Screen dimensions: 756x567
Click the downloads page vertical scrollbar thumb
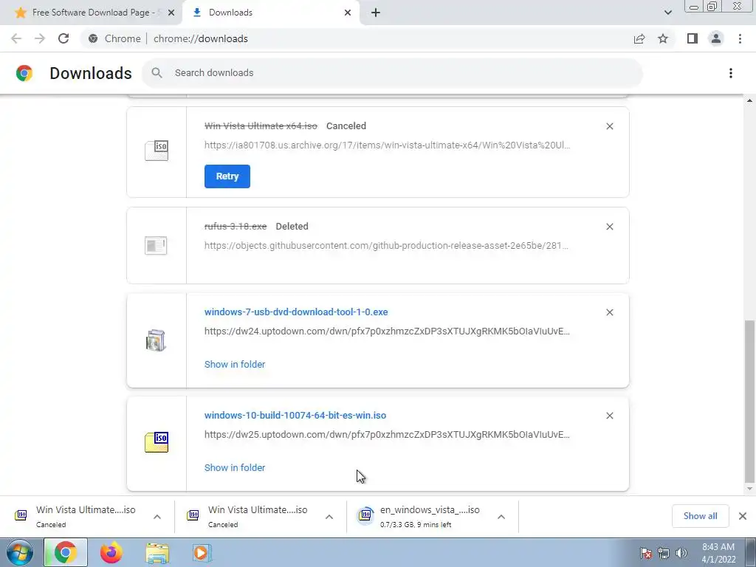pos(750,401)
